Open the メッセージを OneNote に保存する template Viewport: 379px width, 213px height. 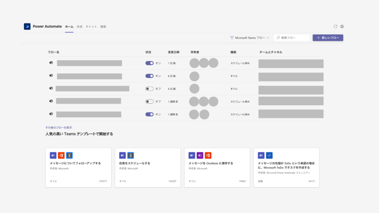(217, 168)
